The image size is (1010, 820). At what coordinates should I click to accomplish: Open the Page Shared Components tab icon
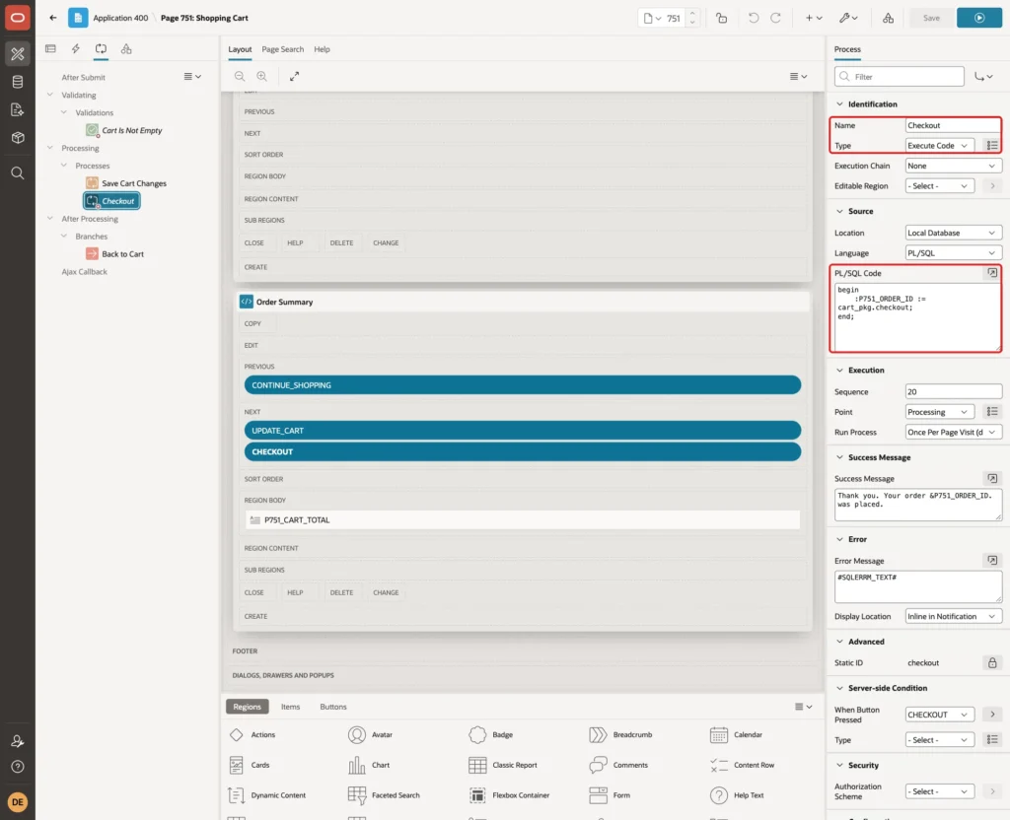point(126,48)
